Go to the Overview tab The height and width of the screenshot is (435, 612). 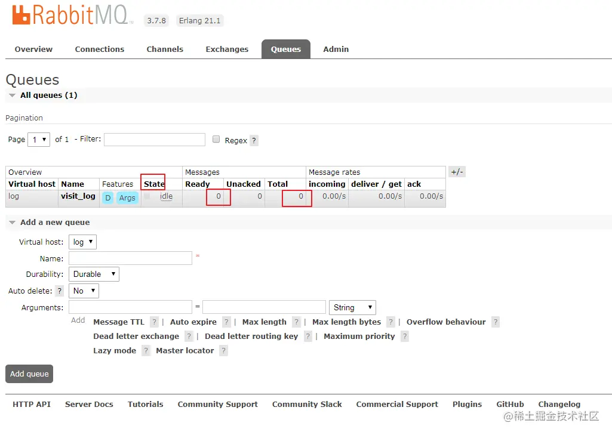pyautogui.click(x=33, y=49)
